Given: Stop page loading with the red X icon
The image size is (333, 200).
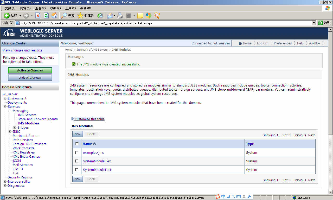Looking at the screenshot, I should click(x=38, y=16).
